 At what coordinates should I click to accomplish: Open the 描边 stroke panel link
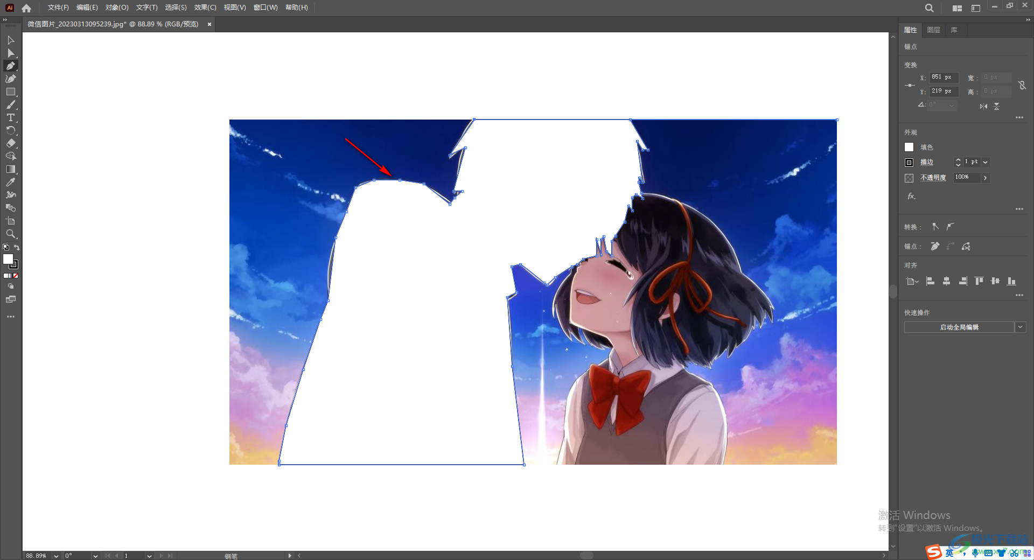926,162
